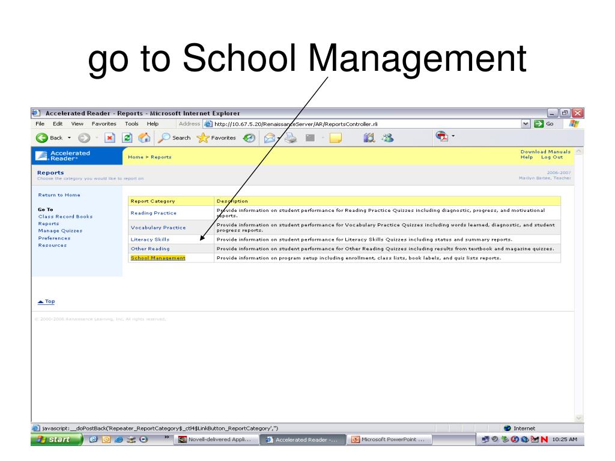615x461 pixels.
Task: Click the Home breadcrumb link
Action: point(136,157)
